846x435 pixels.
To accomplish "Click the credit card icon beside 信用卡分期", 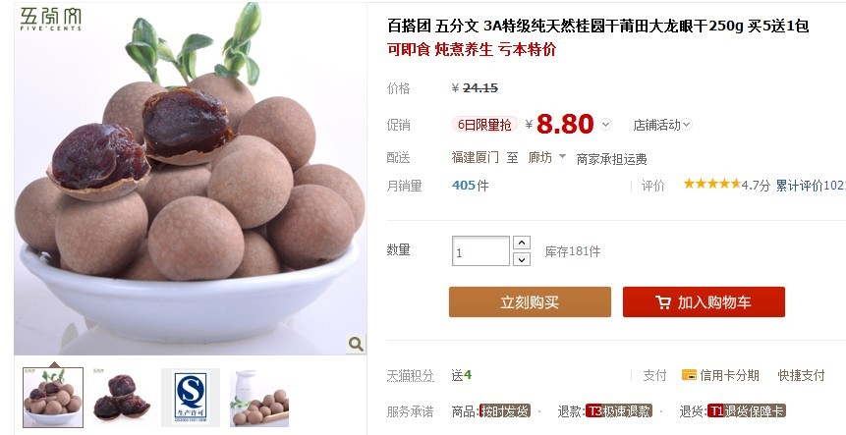I will [x=689, y=375].
